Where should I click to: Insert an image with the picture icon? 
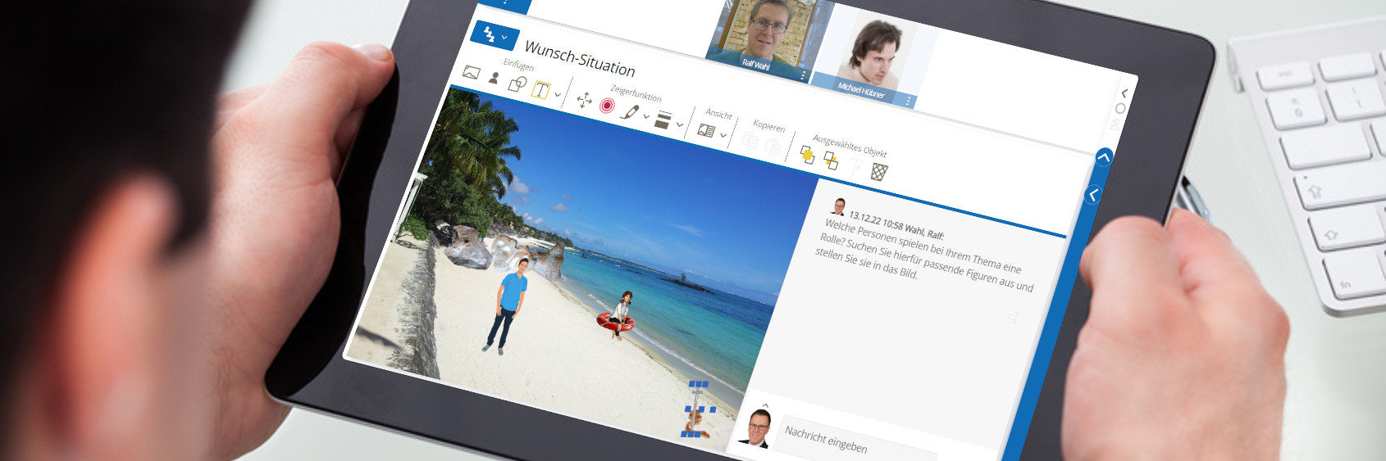pyautogui.click(x=471, y=72)
